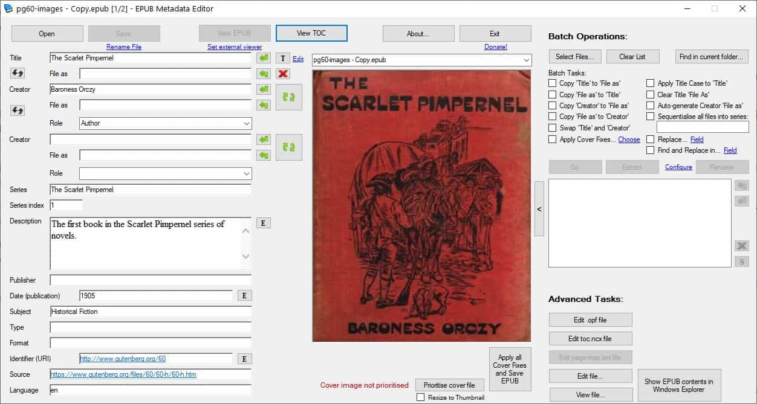
Task: Click the Configure link
Action: point(678,167)
